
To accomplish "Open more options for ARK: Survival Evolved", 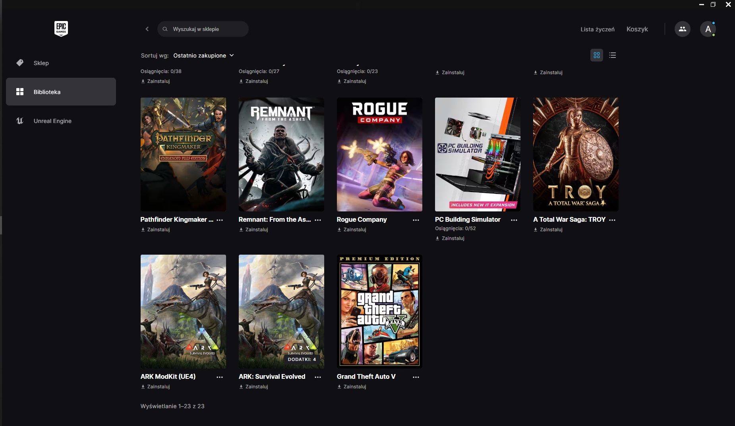I will [318, 377].
